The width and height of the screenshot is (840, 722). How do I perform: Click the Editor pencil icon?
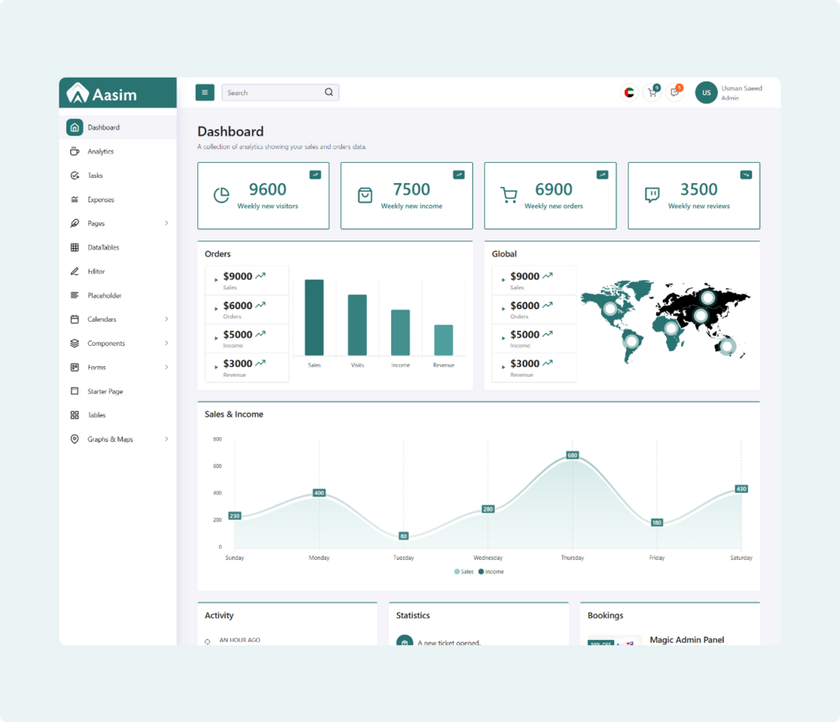74,272
